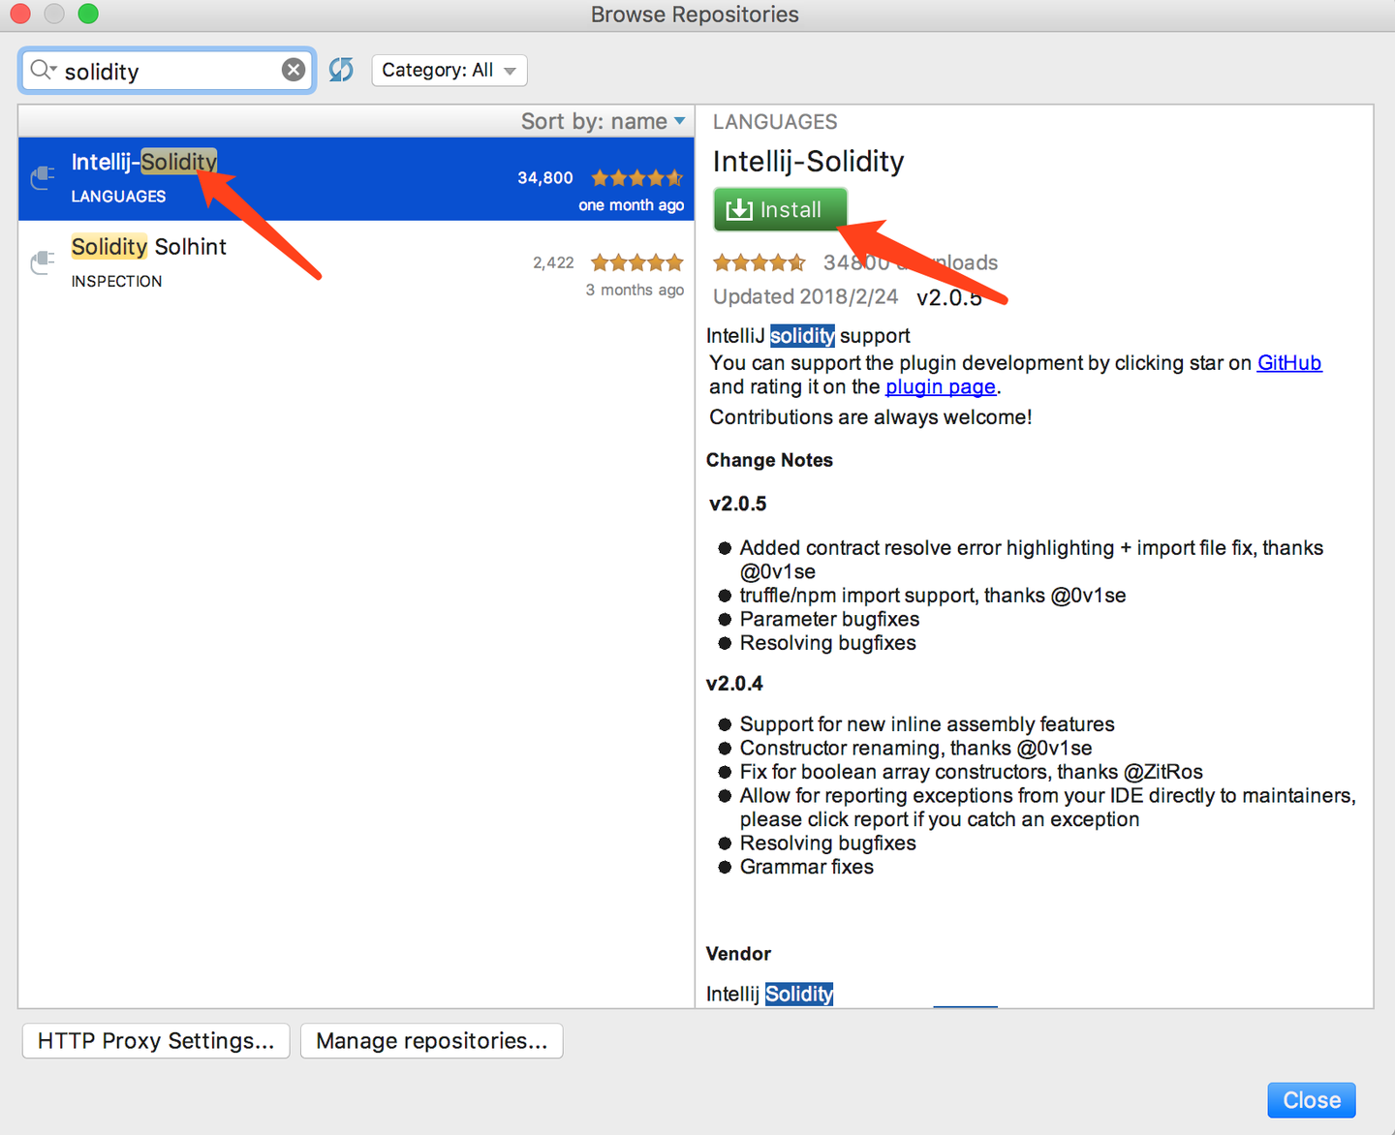Viewport: 1395px width, 1135px height.
Task: Select the Solidity Solhint plugin row
Action: pyautogui.click(x=356, y=263)
